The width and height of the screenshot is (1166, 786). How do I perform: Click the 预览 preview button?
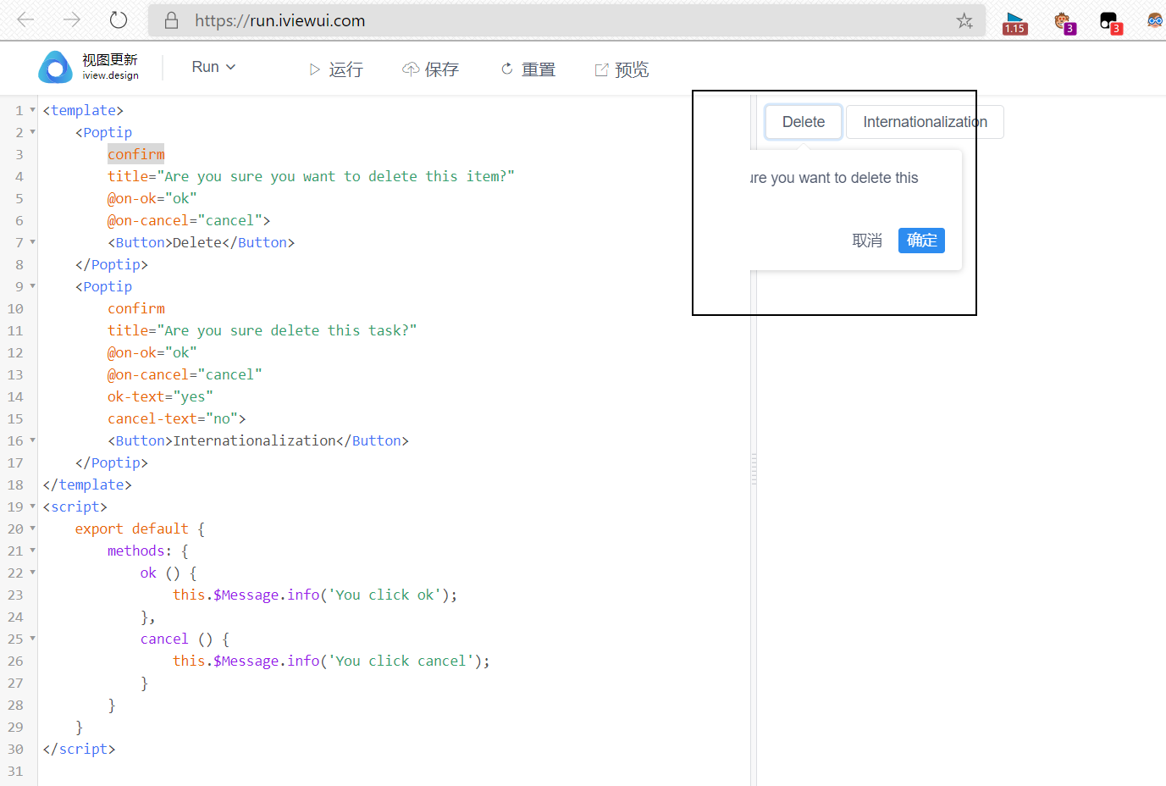[622, 69]
